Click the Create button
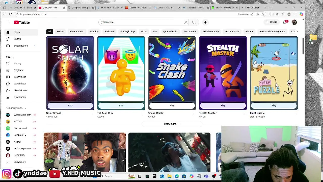 point(271,22)
